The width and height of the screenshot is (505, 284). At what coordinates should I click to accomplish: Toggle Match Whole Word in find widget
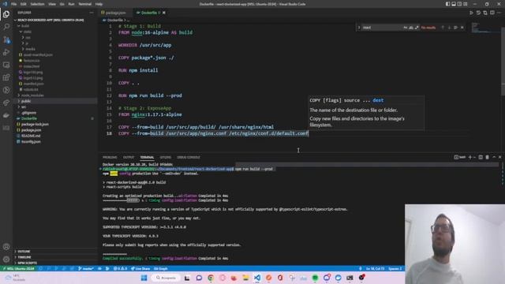pyautogui.click(x=411, y=28)
